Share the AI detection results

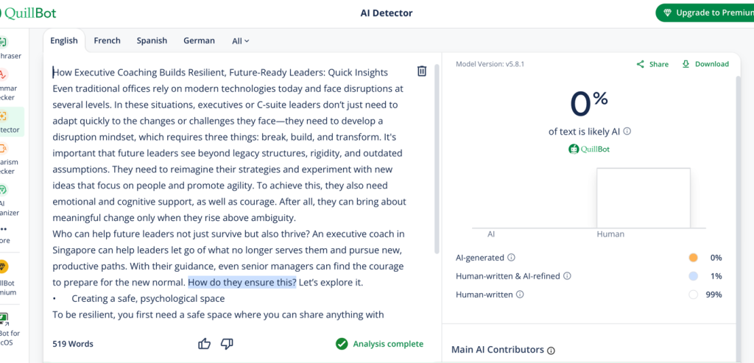pos(652,64)
